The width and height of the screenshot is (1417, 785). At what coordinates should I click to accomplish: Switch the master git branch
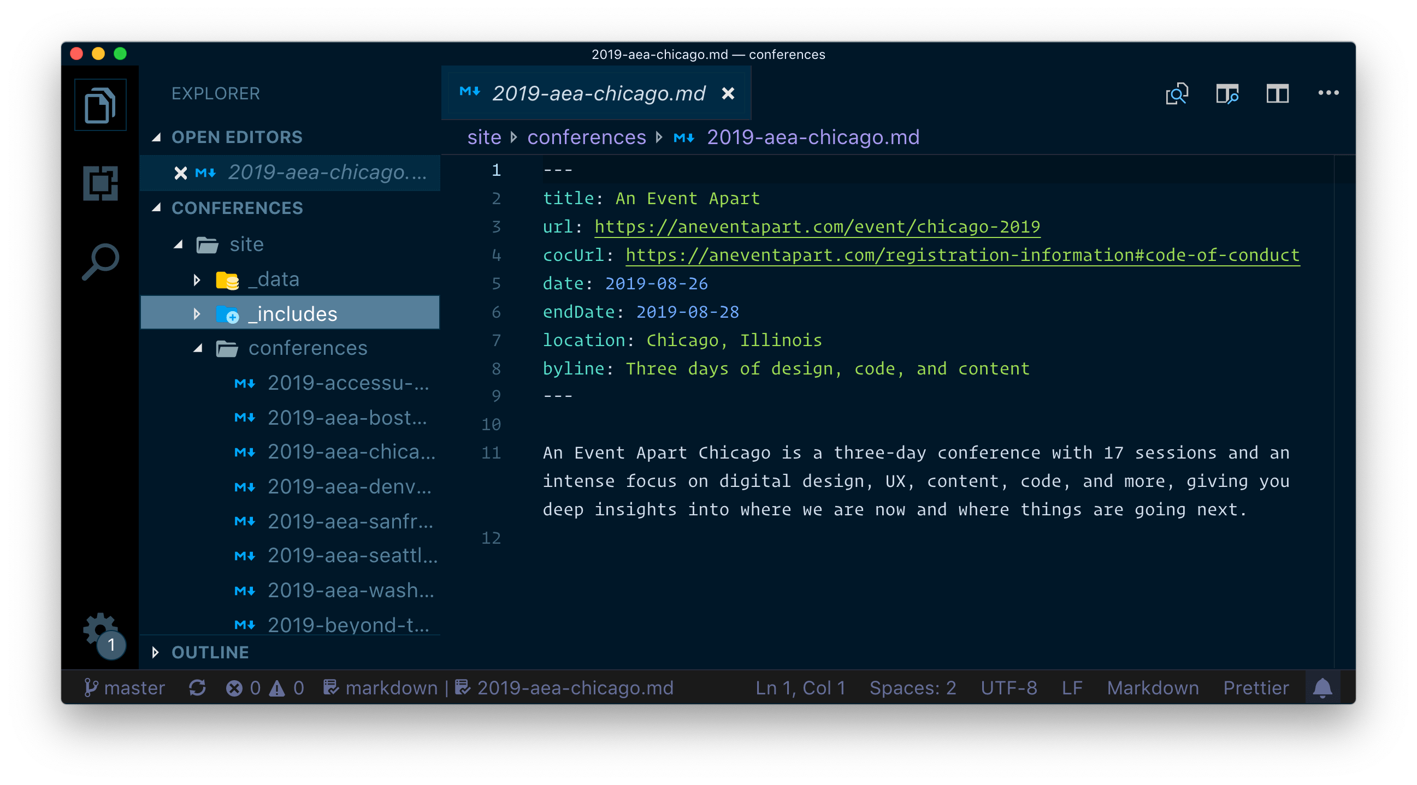click(x=125, y=688)
